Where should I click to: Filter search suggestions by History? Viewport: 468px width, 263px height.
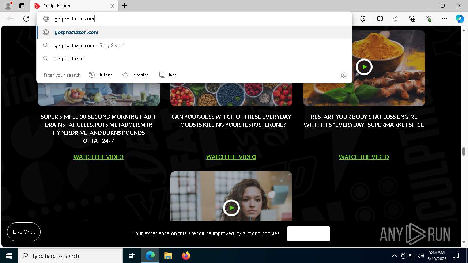[x=100, y=75]
